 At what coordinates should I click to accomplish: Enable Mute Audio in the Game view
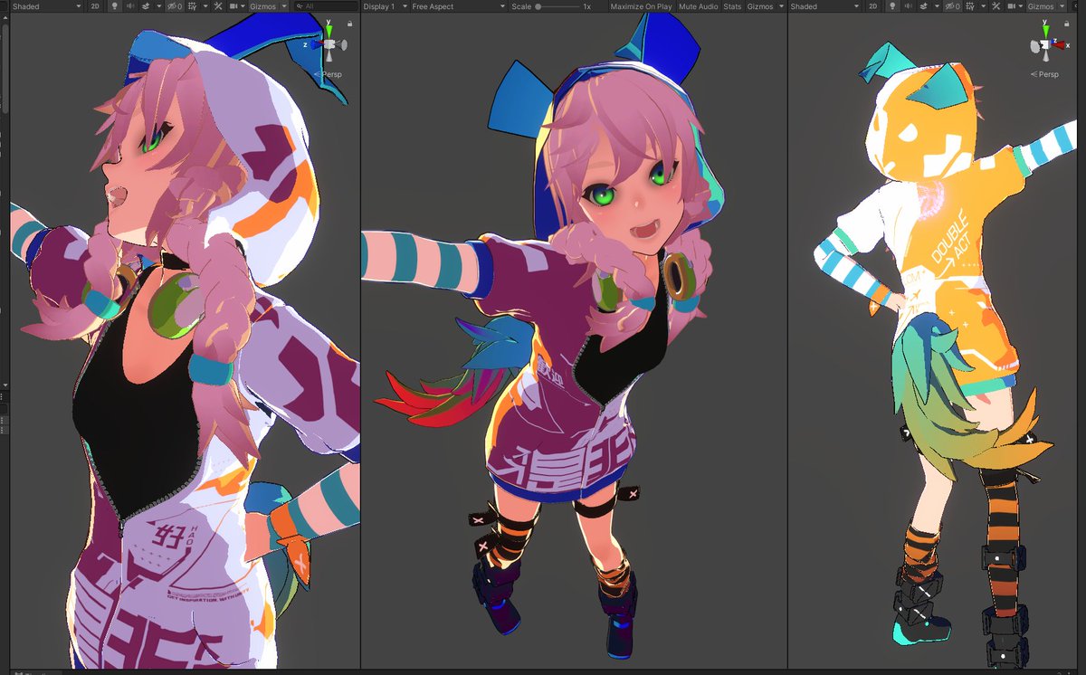697,5
